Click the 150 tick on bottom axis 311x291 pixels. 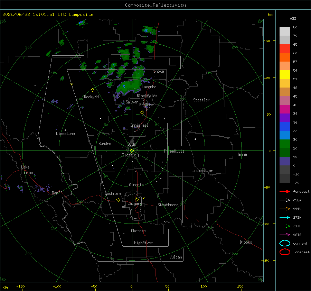(240, 286)
